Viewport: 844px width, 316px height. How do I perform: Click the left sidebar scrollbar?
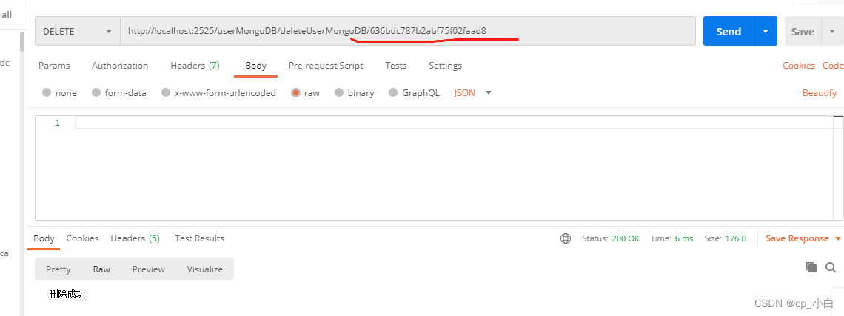pyautogui.click(x=22, y=42)
